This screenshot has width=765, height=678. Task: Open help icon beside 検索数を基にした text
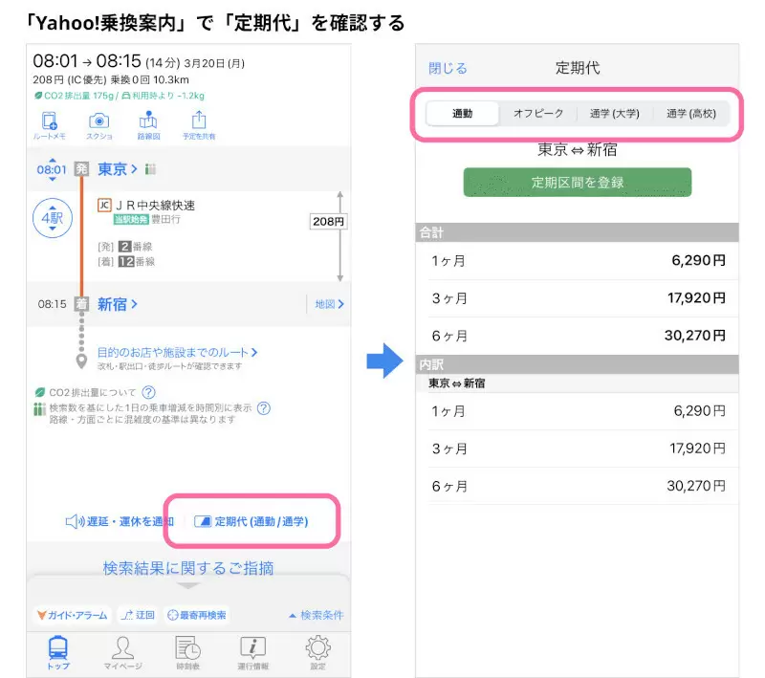click(264, 407)
